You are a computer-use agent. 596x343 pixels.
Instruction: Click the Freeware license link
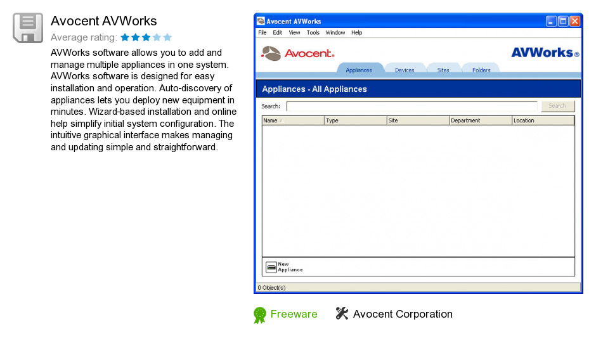coord(294,314)
